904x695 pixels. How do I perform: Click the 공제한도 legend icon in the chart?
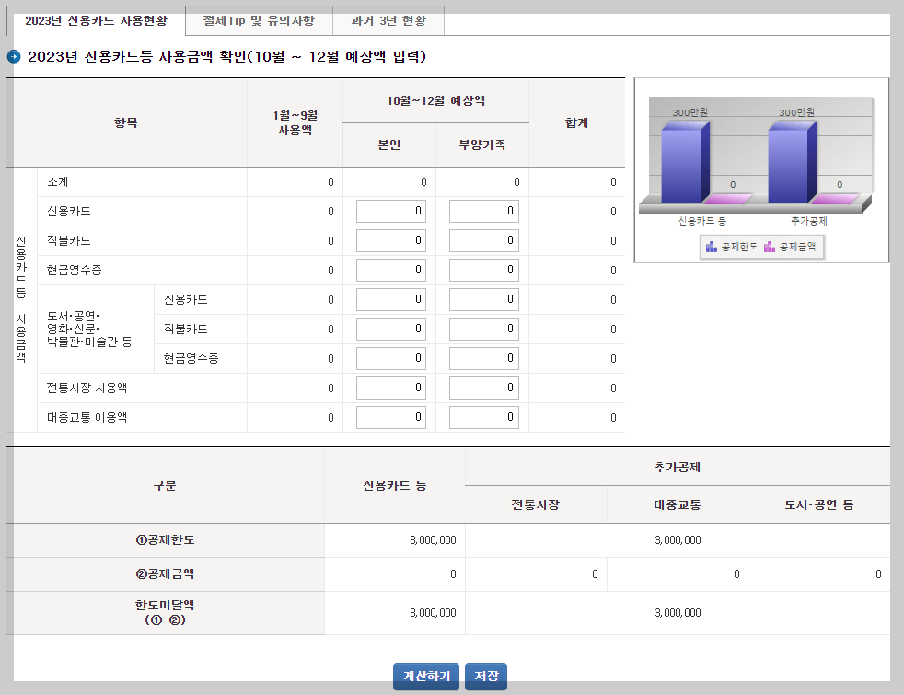pyautogui.click(x=711, y=247)
